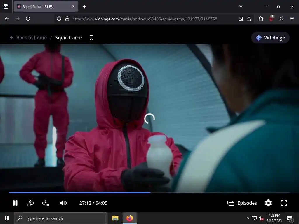Reload the current page
This screenshot has height=224, width=299.
point(28,19)
